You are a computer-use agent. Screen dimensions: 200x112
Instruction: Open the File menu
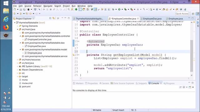15,6
